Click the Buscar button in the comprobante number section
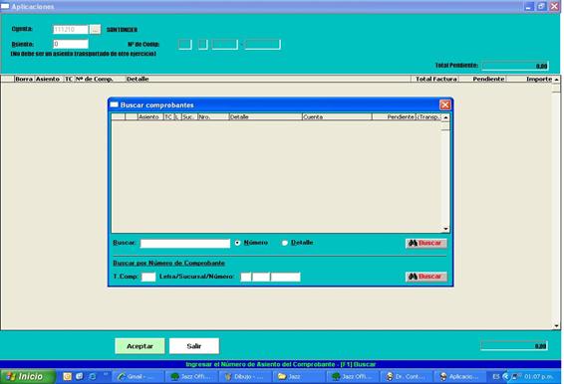564x384 pixels. 426,277
